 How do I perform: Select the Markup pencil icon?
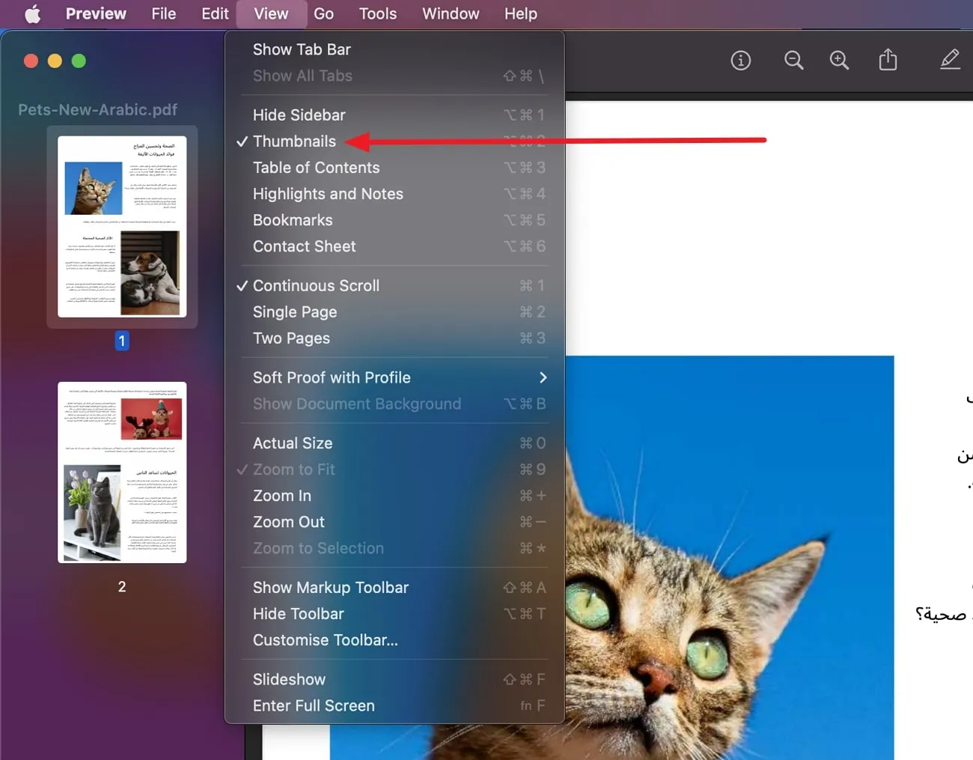click(x=949, y=60)
